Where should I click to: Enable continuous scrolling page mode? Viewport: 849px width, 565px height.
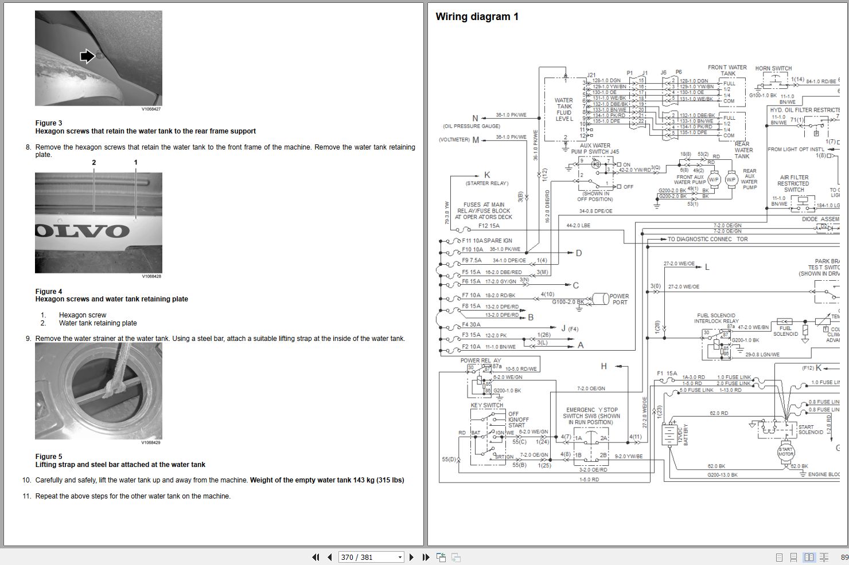pos(794,557)
